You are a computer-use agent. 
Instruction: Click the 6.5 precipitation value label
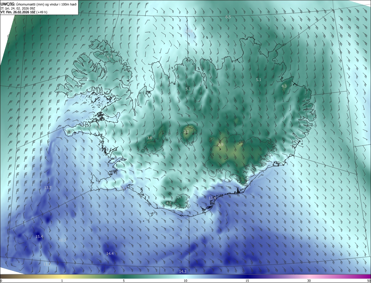tap(228, 17)
